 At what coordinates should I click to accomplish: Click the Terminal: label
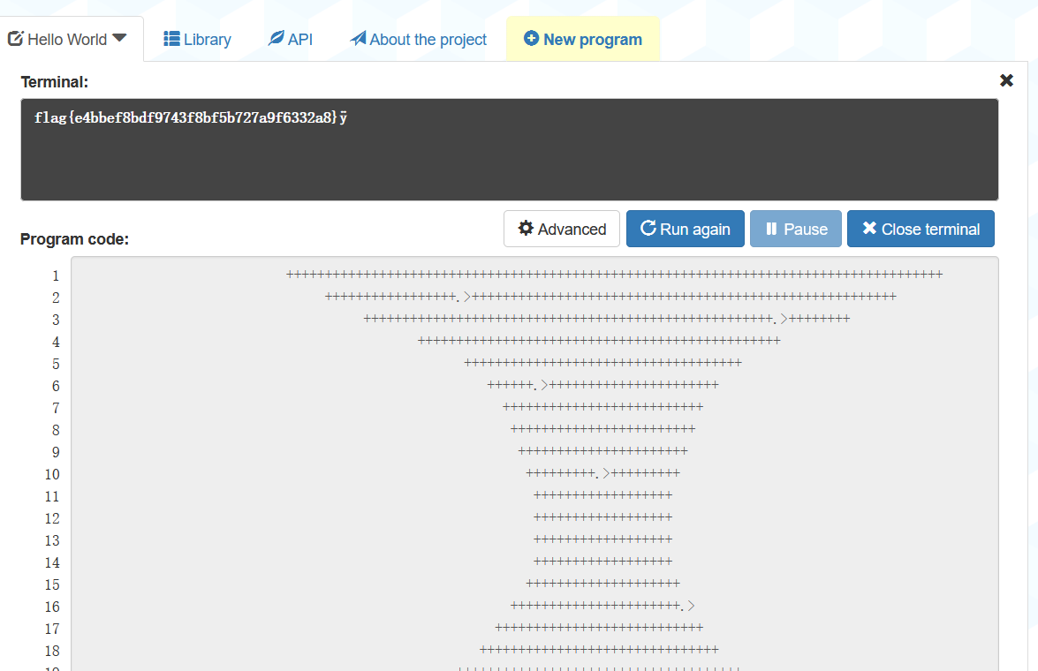coord(54,82)
